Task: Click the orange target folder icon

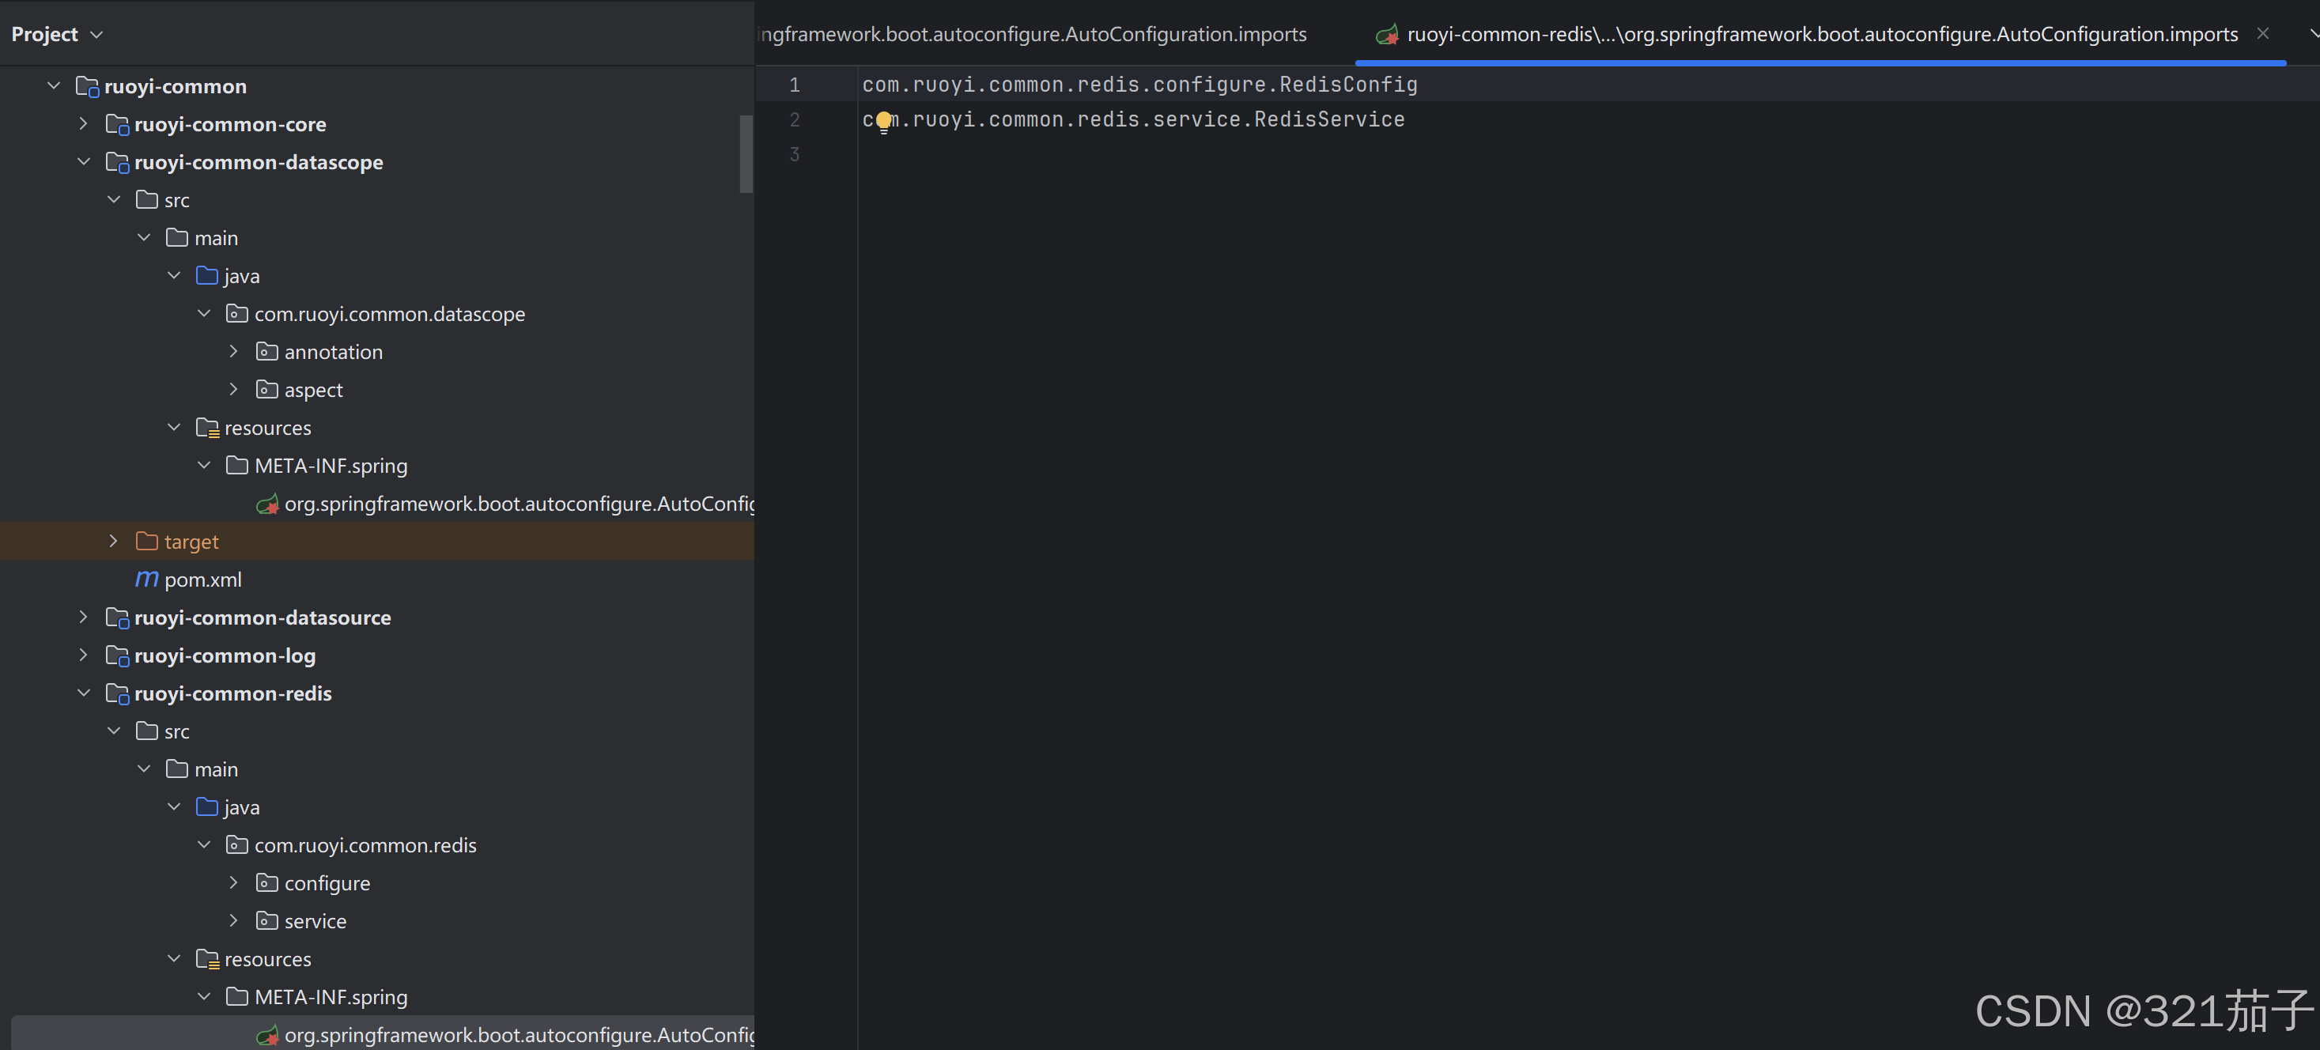Action: pos(147,542)
